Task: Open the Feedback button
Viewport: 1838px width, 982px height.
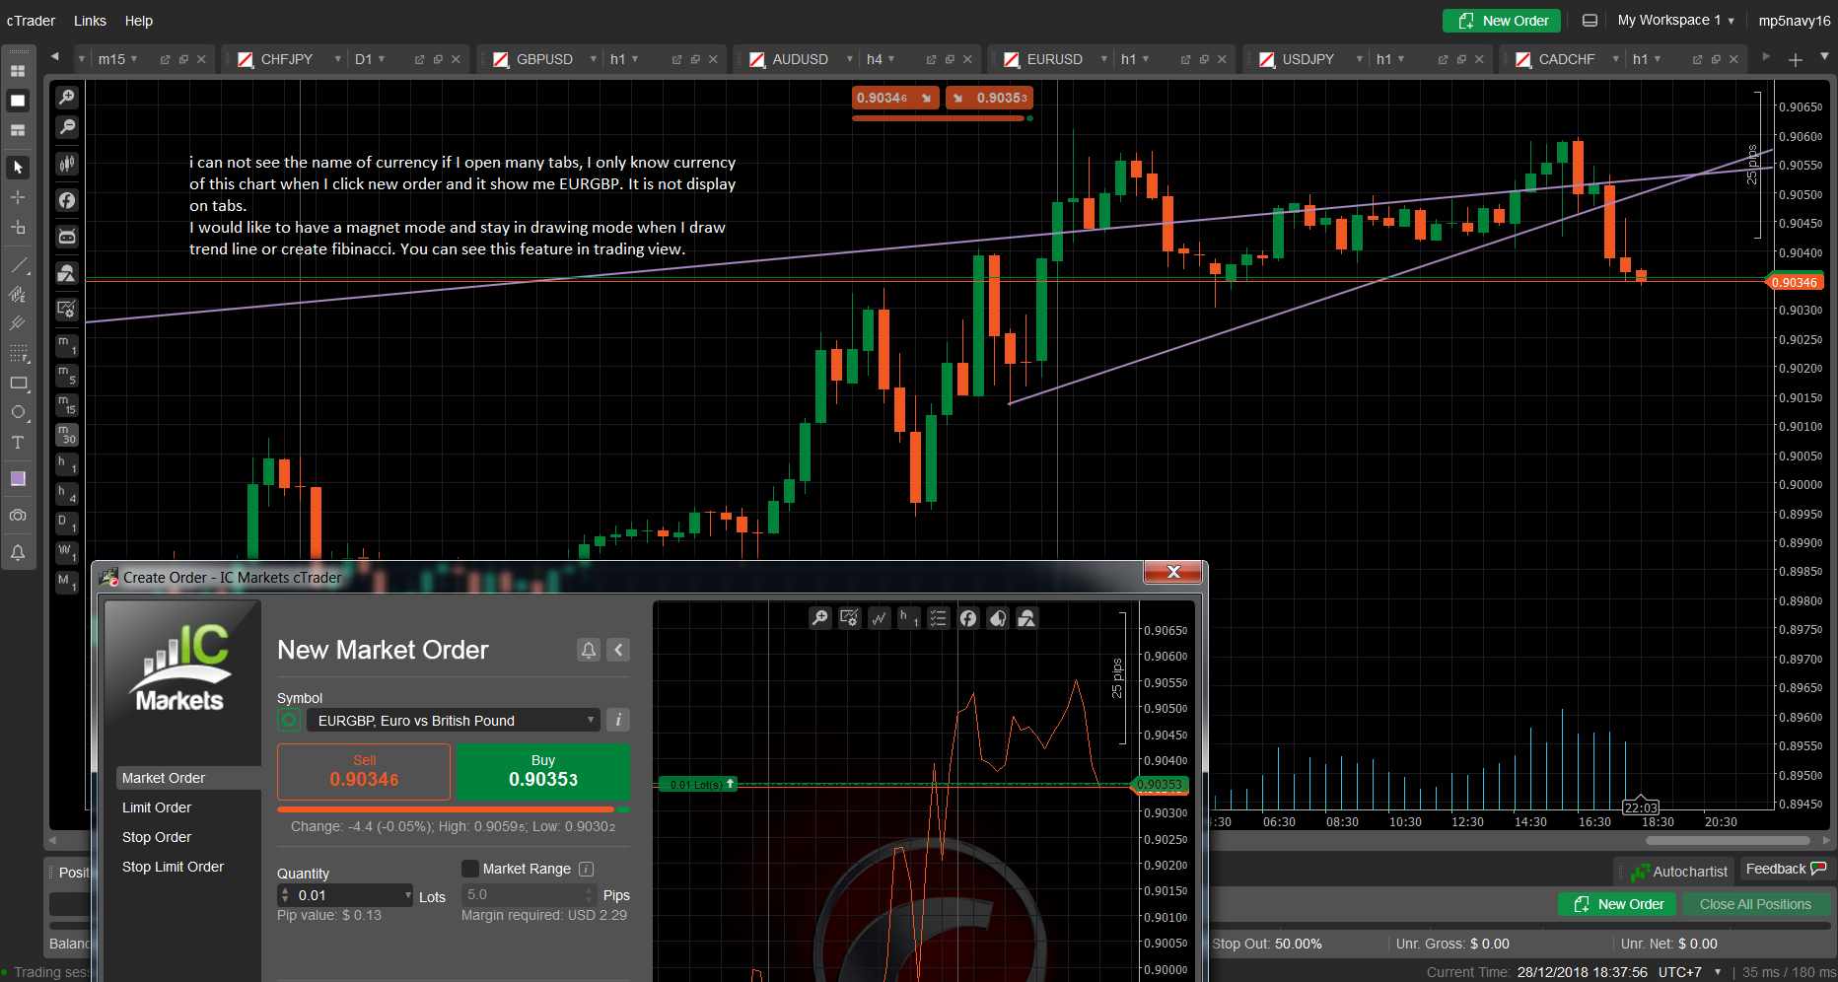Action: point(1786,869)
